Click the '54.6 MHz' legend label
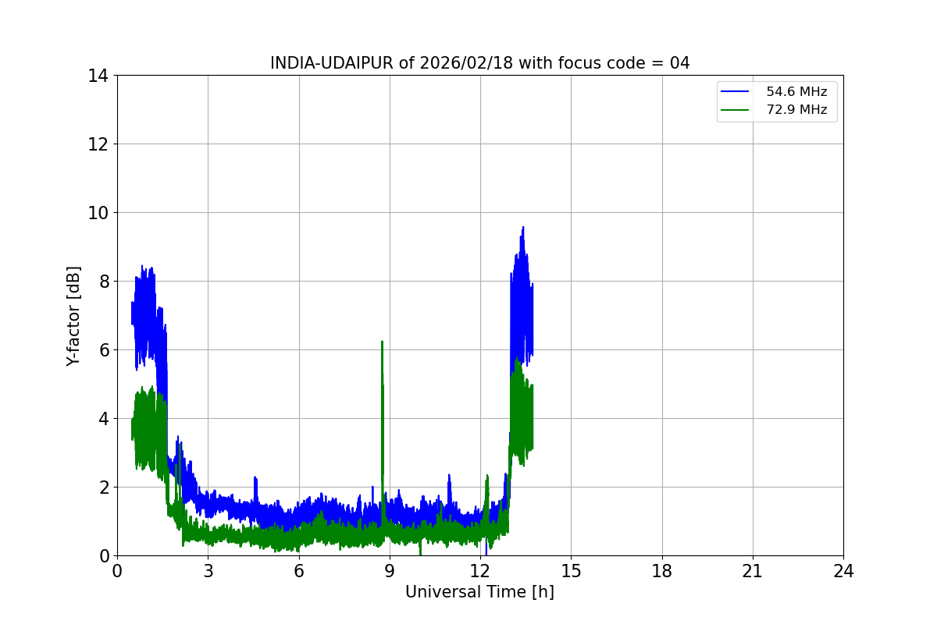937x624 pixels. [796, 92]
